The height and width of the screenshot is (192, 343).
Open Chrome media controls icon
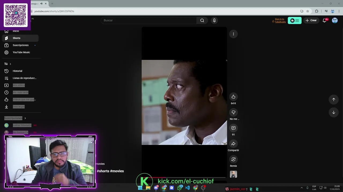click(326, 11)
